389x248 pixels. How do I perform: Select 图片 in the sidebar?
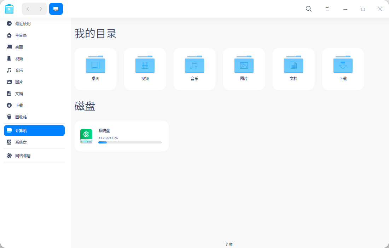[34, 82]
